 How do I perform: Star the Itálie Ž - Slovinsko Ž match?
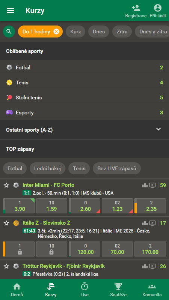pos(6,223)
